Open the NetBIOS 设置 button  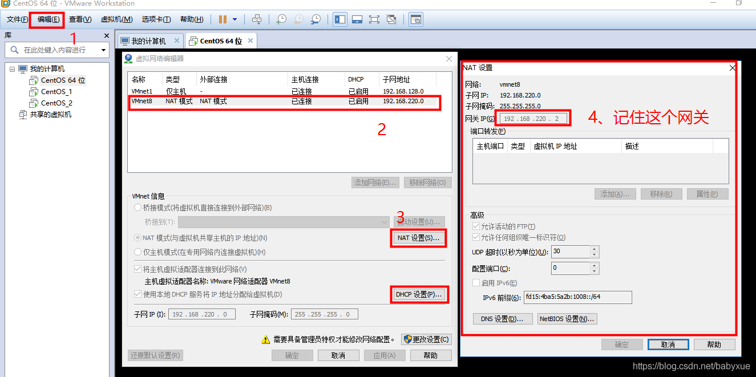coord(567,319)
